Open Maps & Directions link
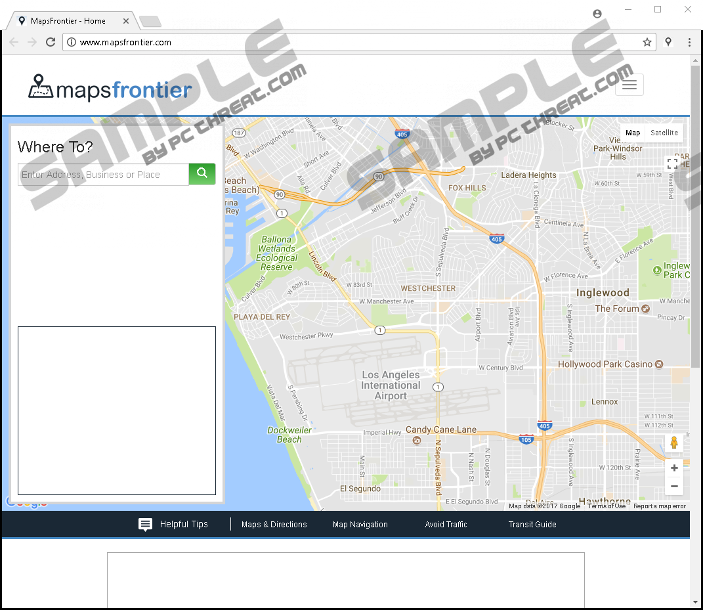This screenshot has height=610, width=703. [x=274, y=525]
